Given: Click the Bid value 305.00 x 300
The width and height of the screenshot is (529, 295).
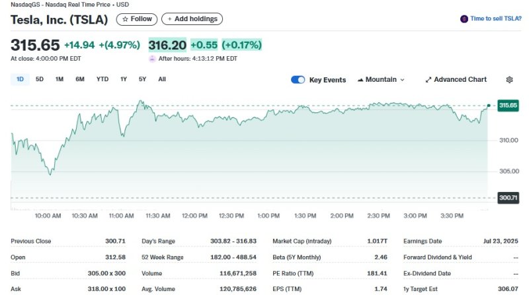Looking at the screenshot, I should pos(106,273).
